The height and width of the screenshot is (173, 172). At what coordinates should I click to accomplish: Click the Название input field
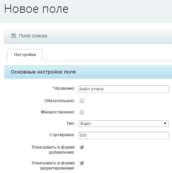click(x=123, y=89)
